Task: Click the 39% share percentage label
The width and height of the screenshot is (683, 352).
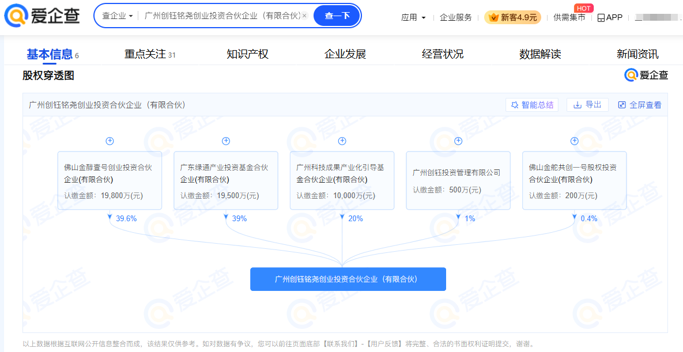Action: pos(239,218)
